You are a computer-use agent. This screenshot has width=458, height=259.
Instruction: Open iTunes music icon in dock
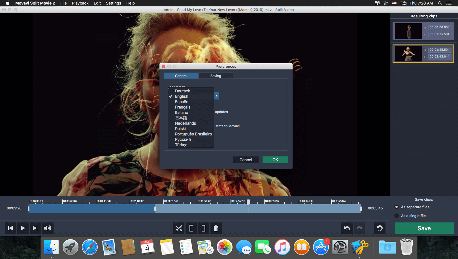tap(282, 247)
